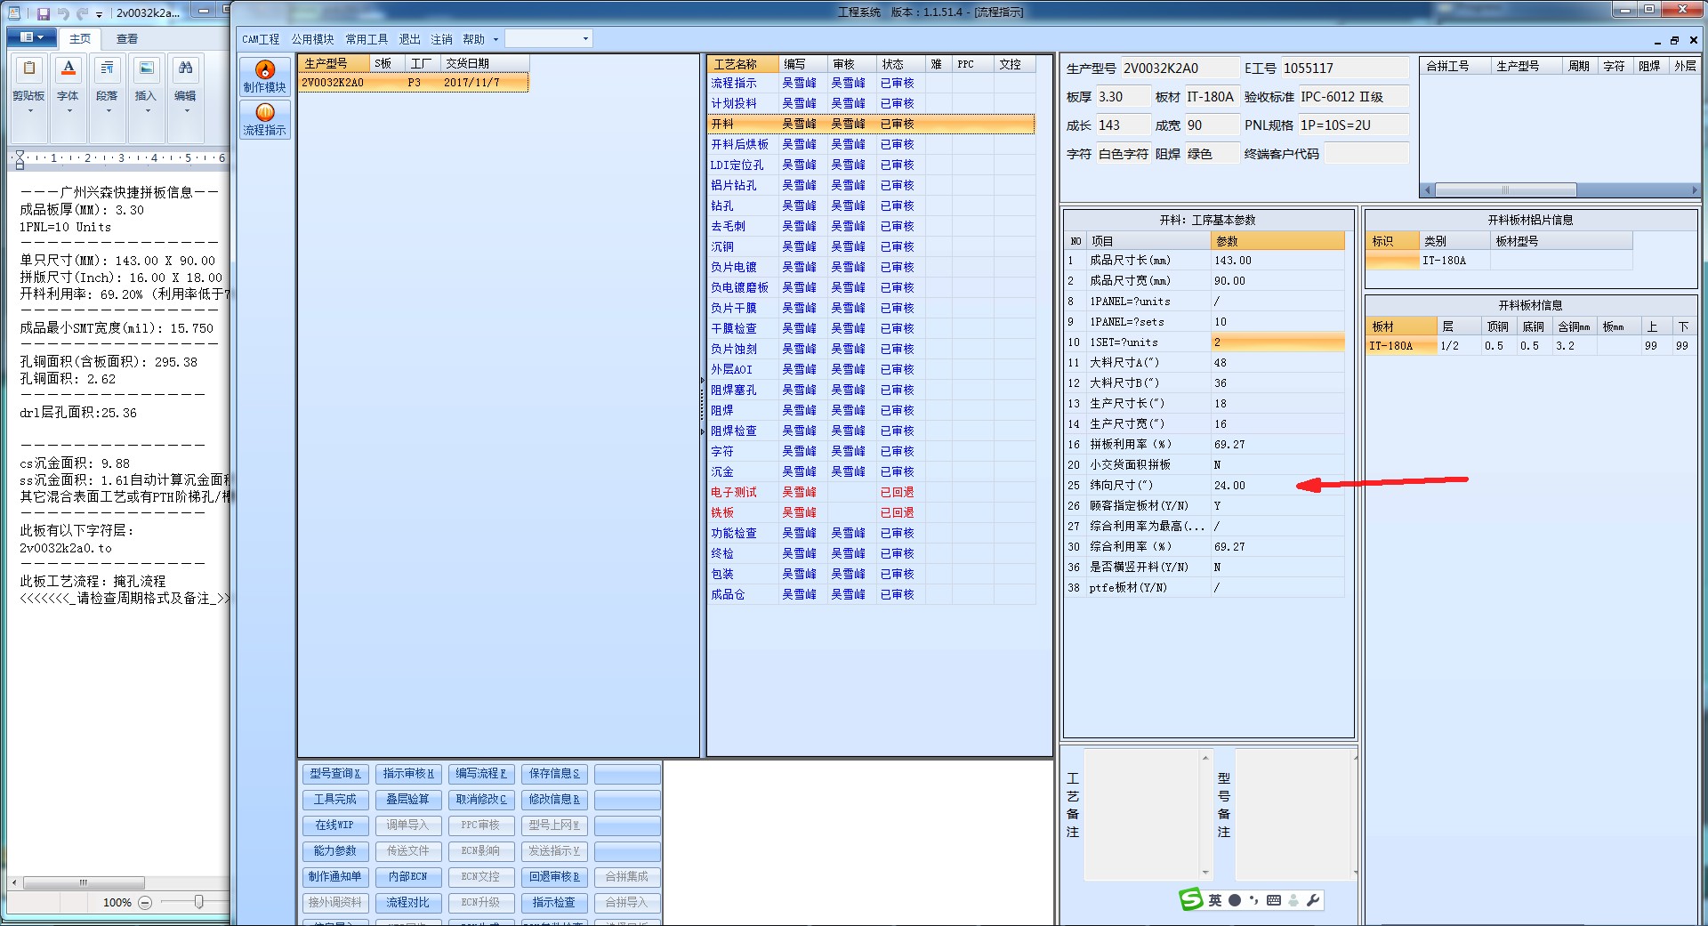Click the ruler indent marker in WordPad
This screenshot has width=1708, height=926.
pos(20,159)
